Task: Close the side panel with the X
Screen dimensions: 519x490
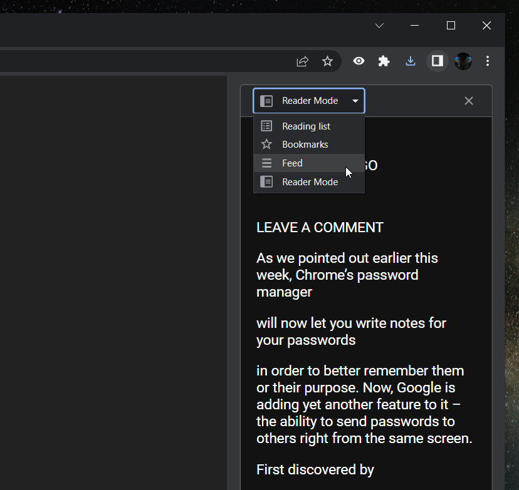Action: click(x=468, y=101)
